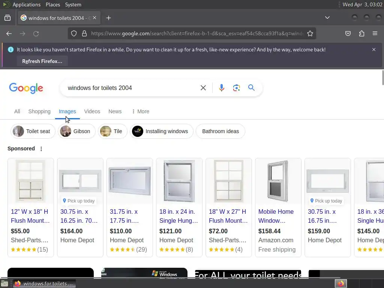The image size is (384, 288).
Task: Start voice search with microphone
Action: click(221, 88)
